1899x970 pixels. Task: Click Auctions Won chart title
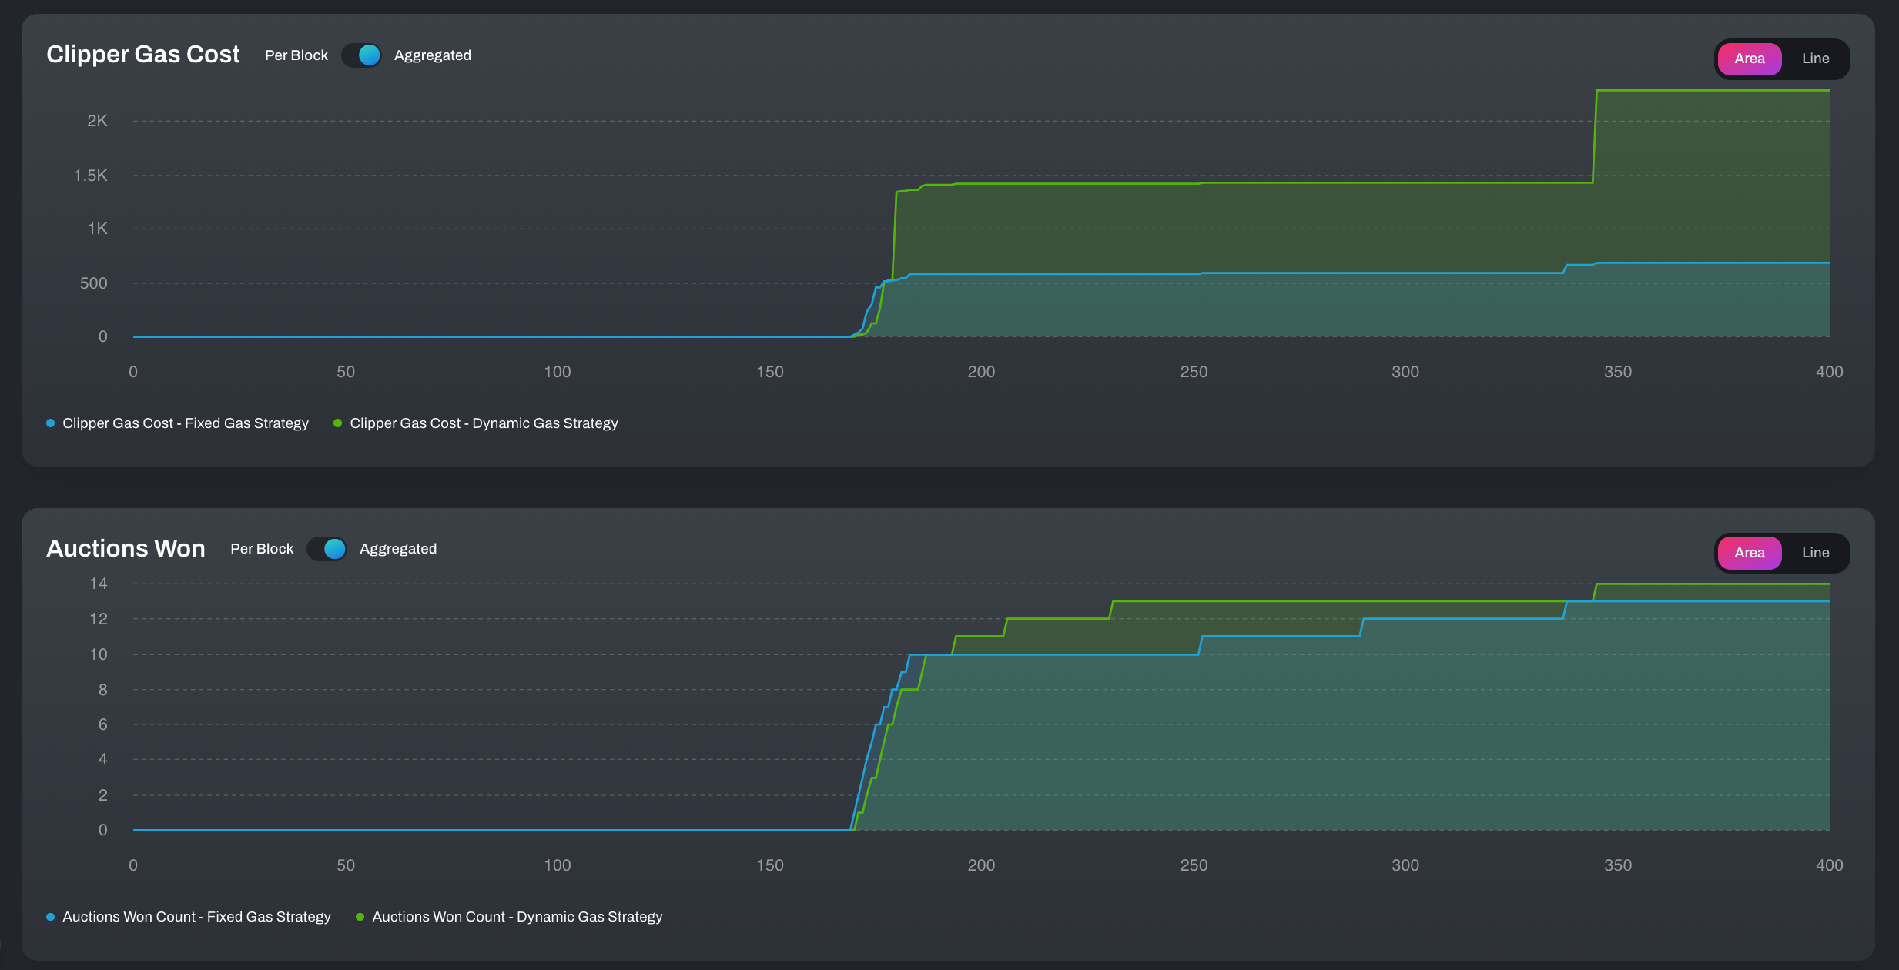(126, 548)
